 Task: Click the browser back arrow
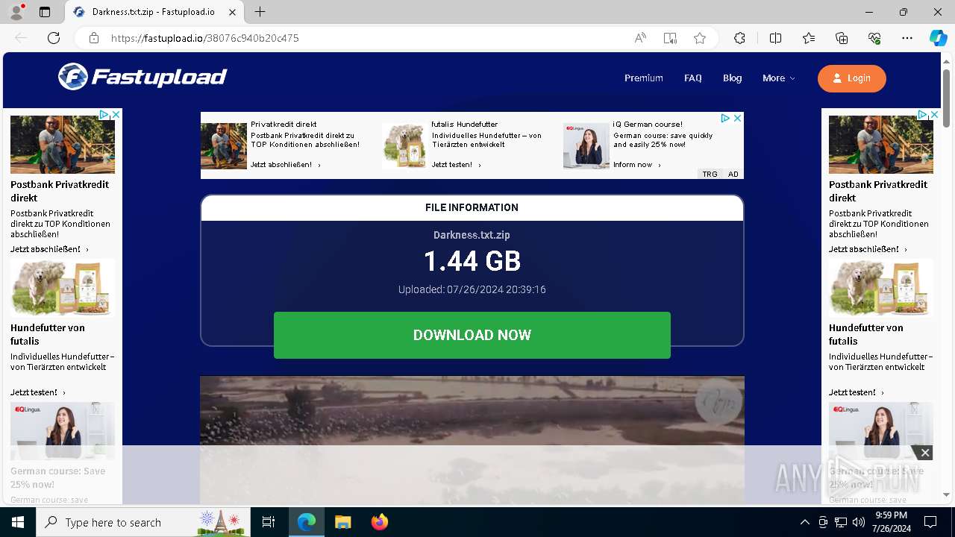(21, 38)
